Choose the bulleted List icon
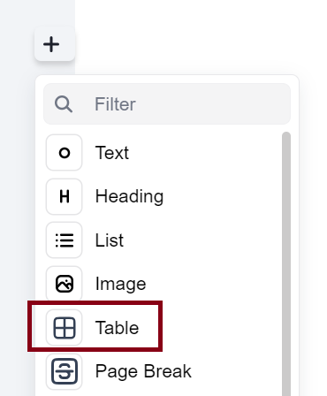Image resolution: width=327 pixels, height=396 pixels. pos(64,240)
